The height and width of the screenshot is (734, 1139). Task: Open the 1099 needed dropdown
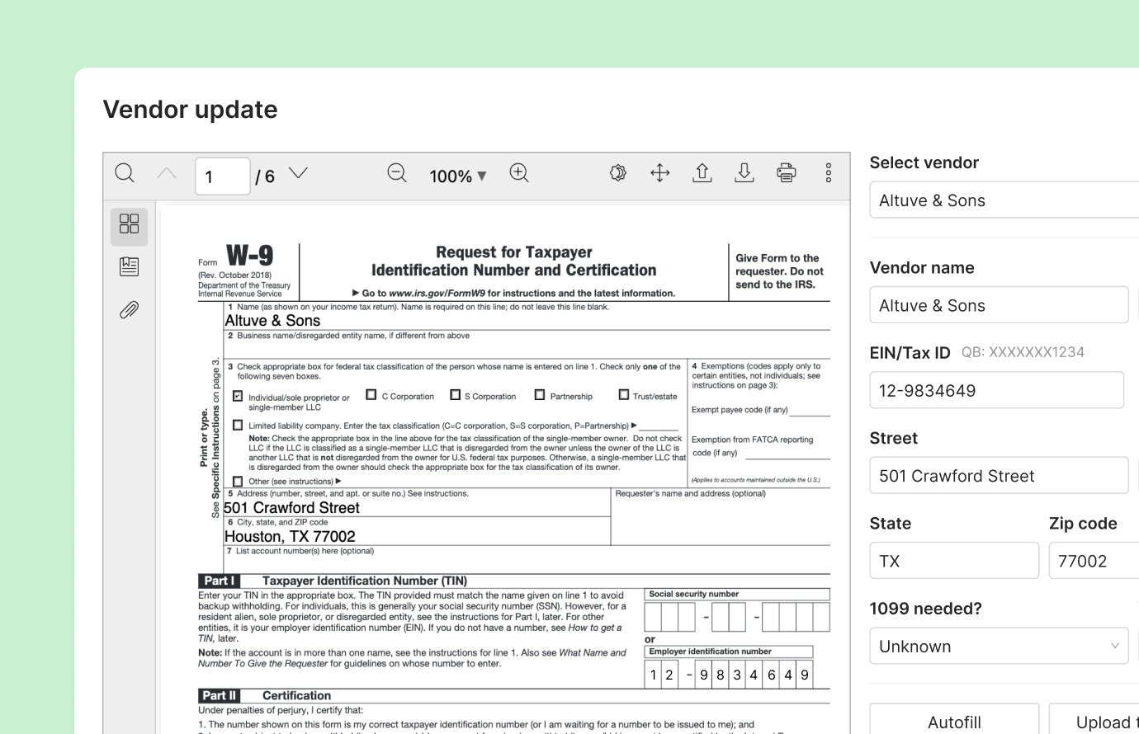[x=999, y=646]
